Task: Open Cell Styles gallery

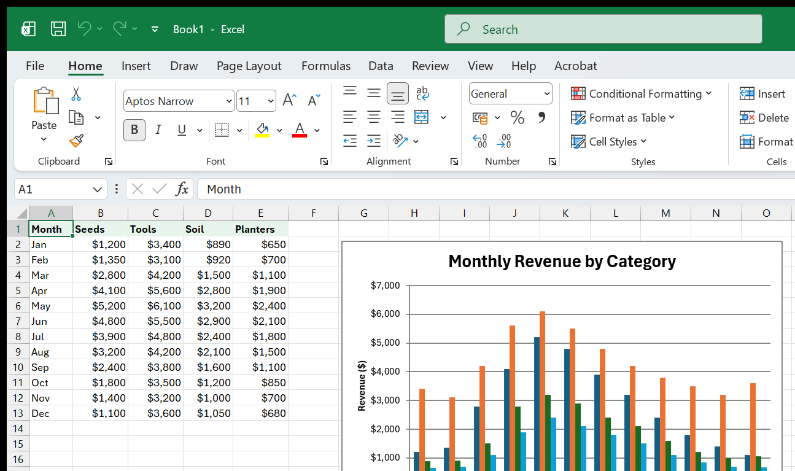Action: (609, 141)
